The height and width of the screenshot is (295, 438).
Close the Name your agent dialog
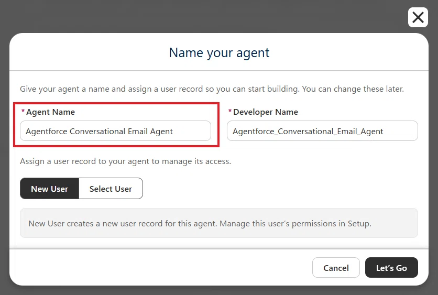(x=418, y=18)
